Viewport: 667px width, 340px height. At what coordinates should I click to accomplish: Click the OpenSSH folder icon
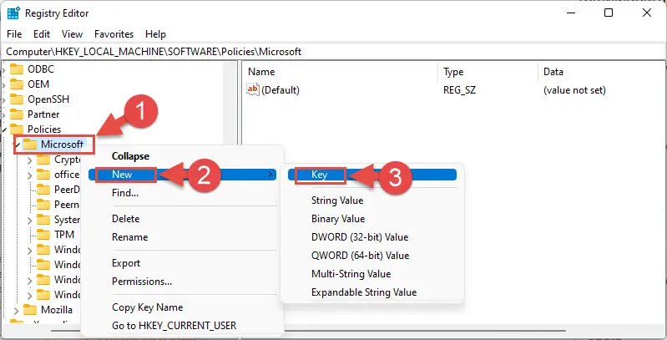click(x=17, y=99)
